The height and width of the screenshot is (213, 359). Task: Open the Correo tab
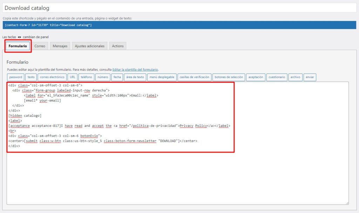tap(40, 46)
